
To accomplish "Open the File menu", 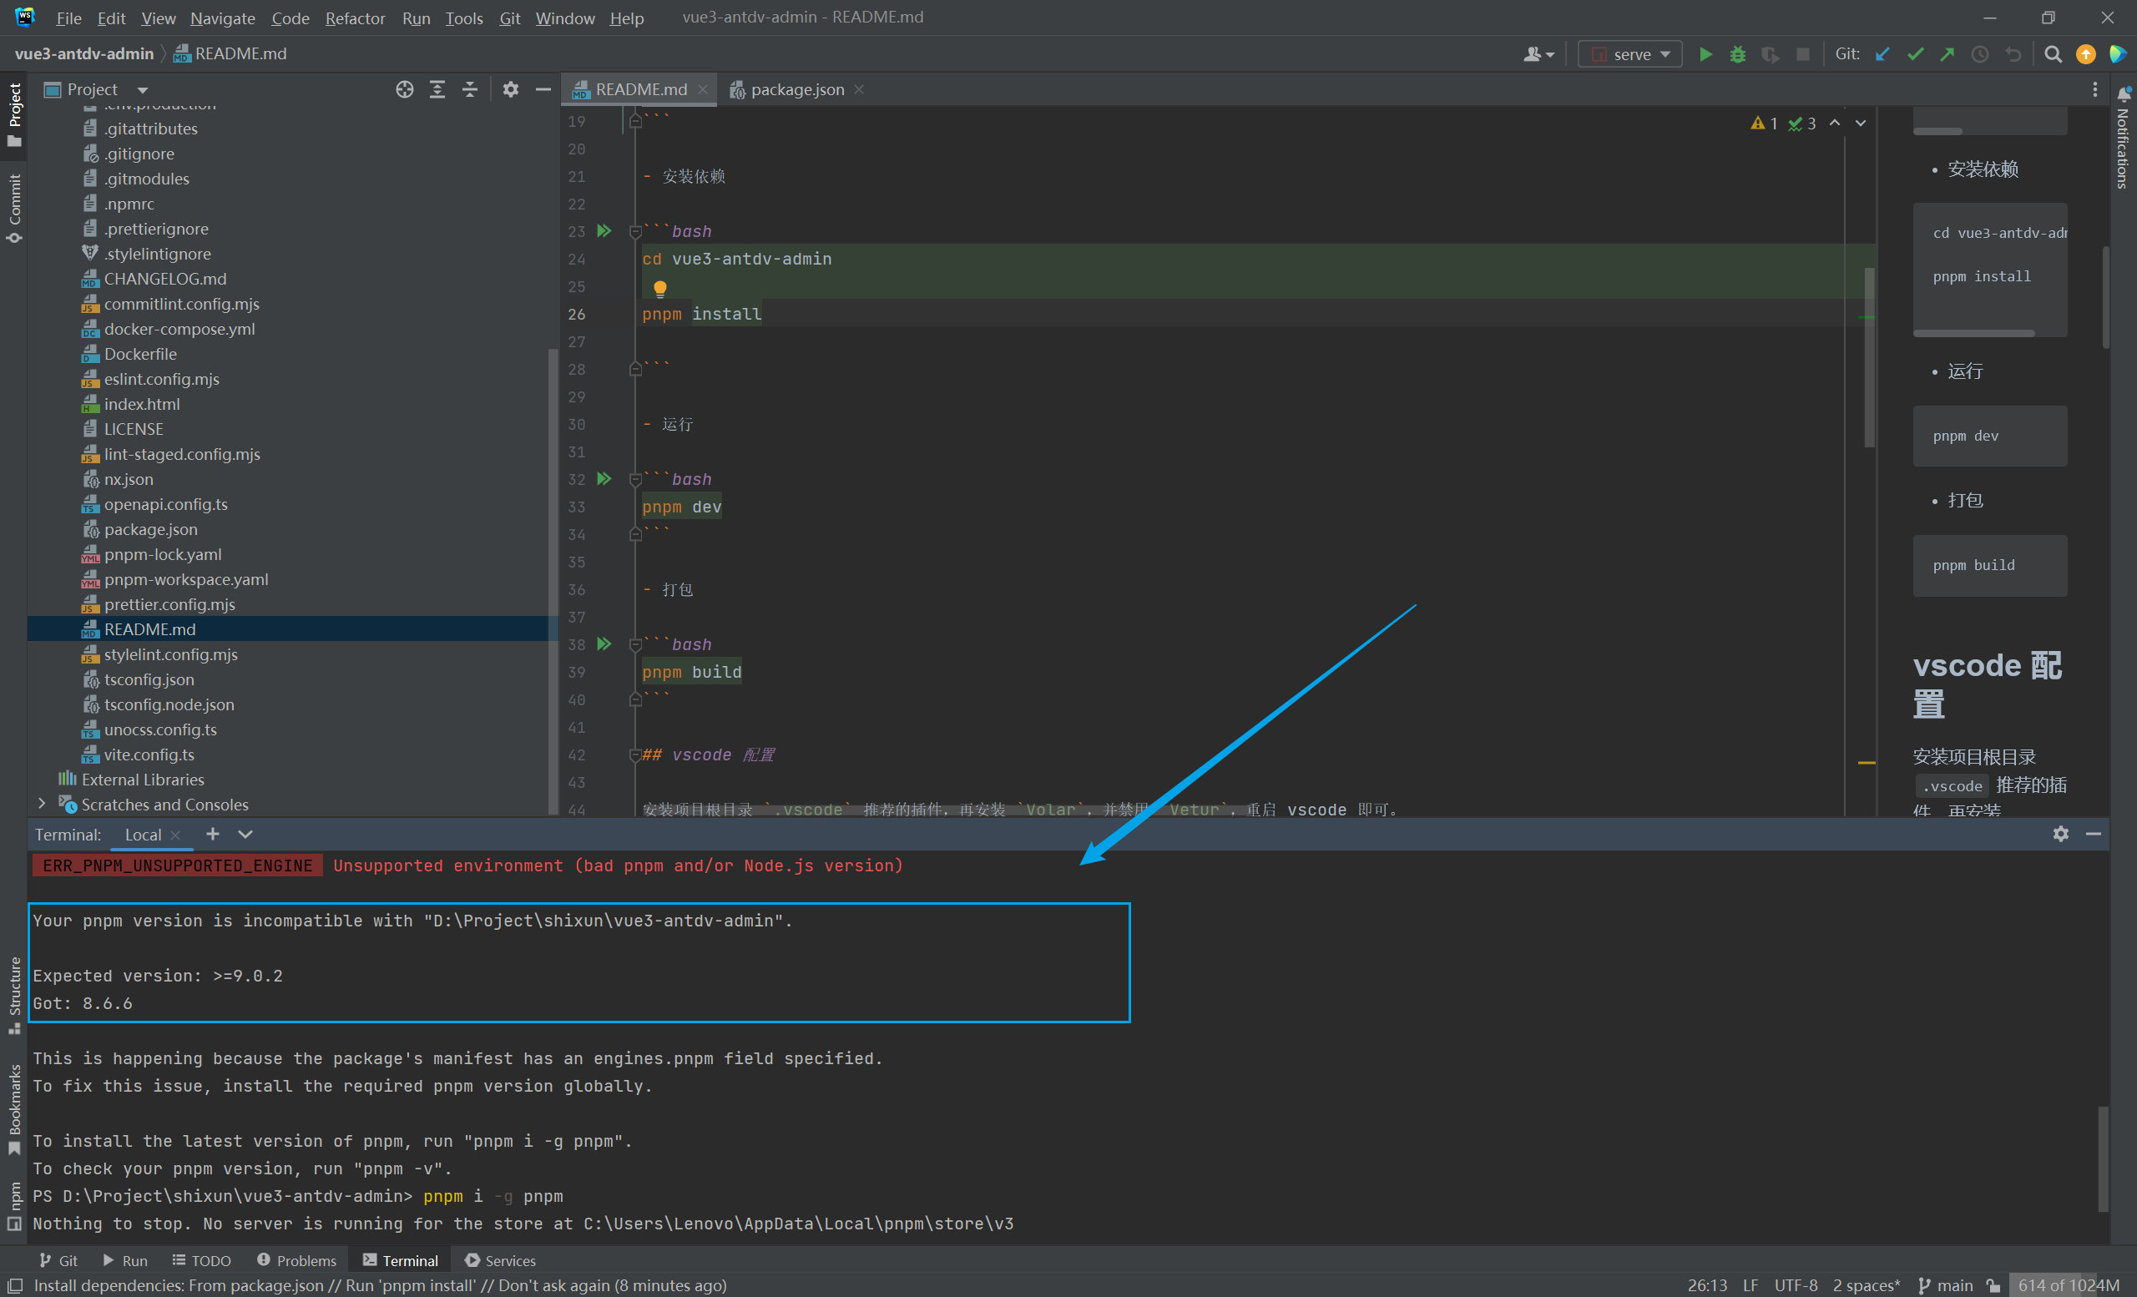I will 68,18.
